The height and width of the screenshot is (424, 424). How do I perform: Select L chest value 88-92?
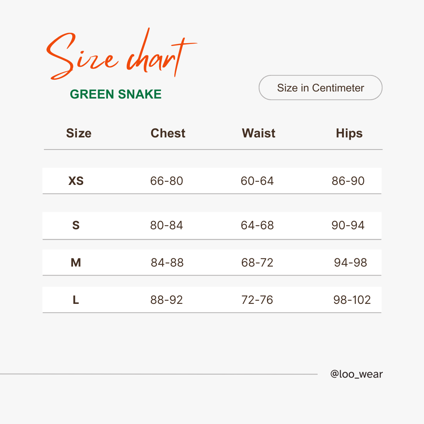166,300
